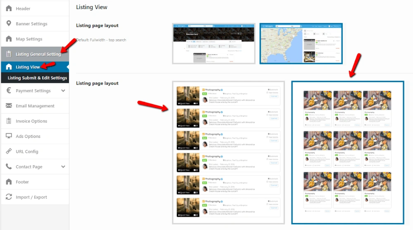Choose the fullwidth top search layout
The image size is (413, 230).
tap(214, 43)
